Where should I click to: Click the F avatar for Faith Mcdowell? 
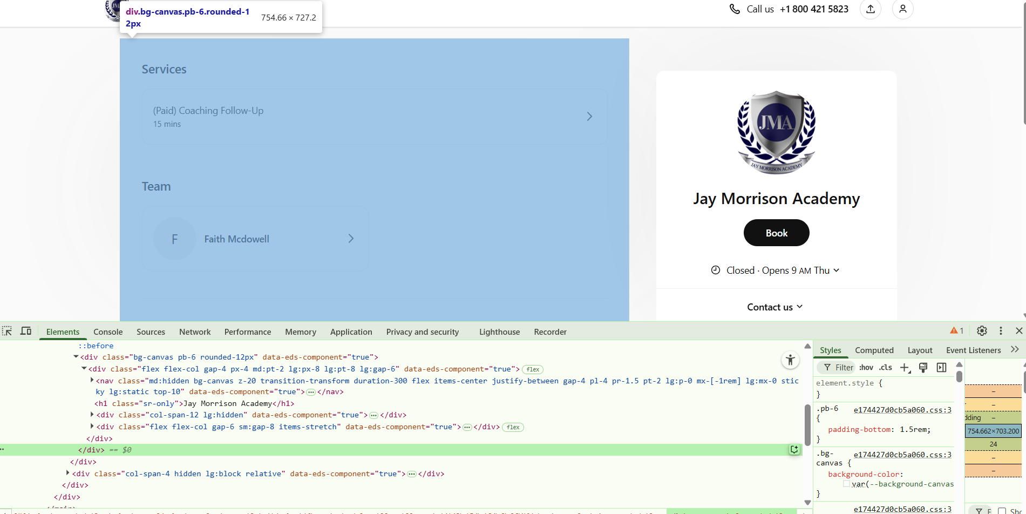point(174,239)
